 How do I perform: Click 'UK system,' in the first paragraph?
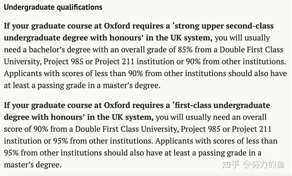[191, 38]
